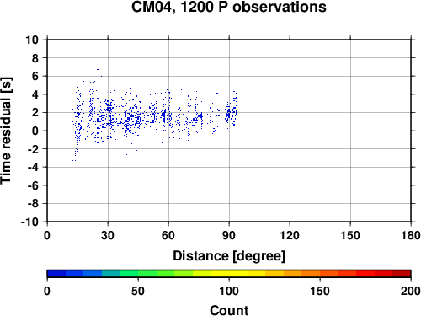This screenshot has height=316, width=421.
Task: Click the x-axis tick label '120'
Action: click(x=290, y=235)
